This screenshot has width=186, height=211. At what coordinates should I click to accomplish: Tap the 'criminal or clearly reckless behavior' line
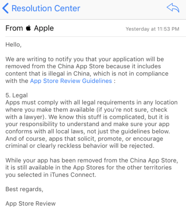(80, 146)
